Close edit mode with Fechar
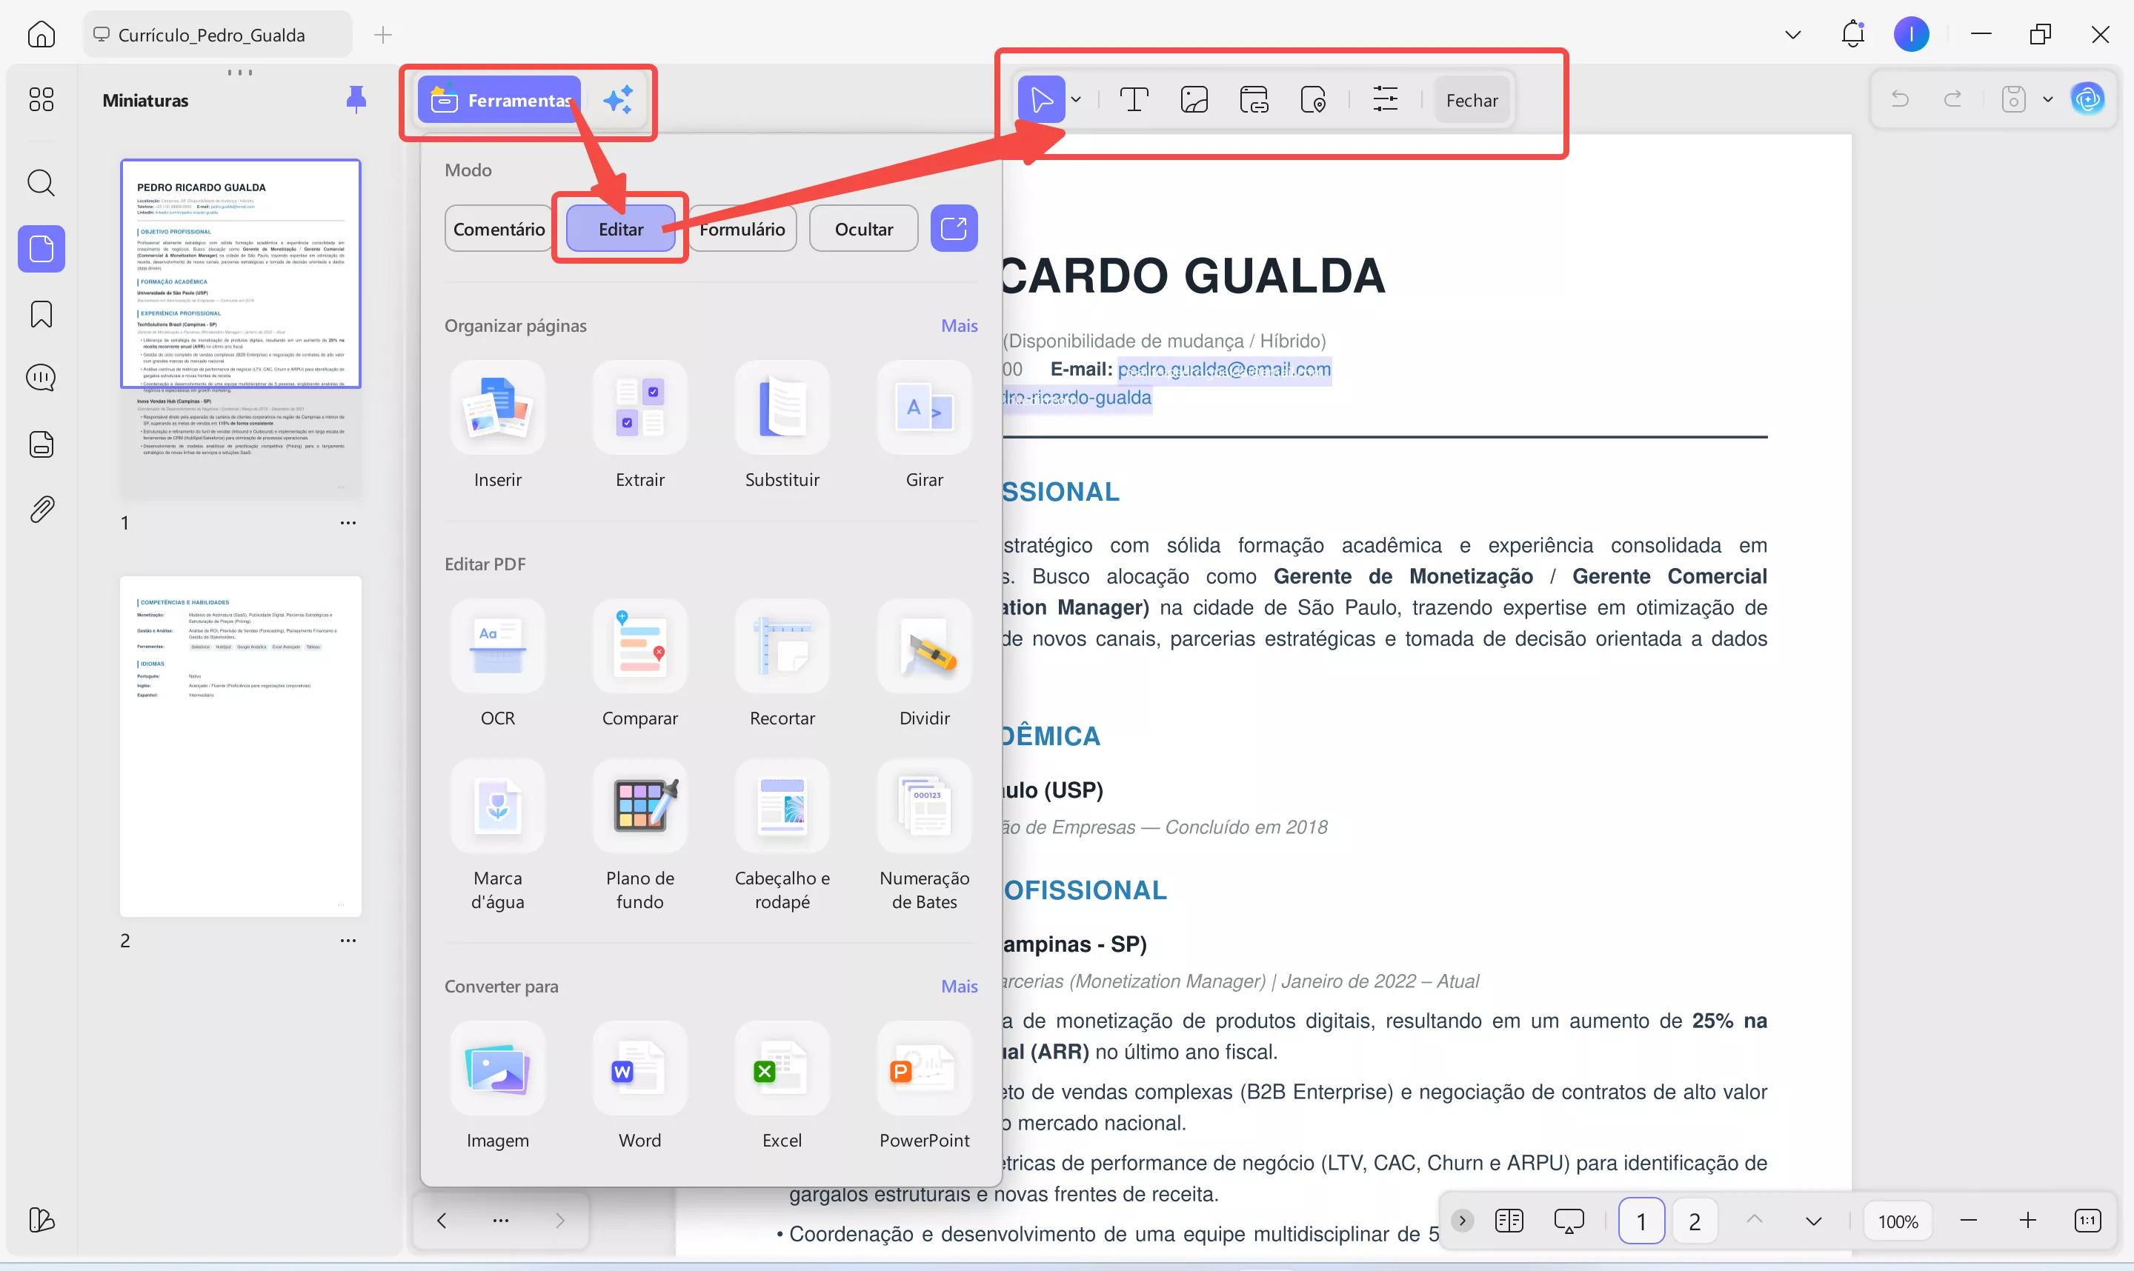The width and height of the screenshot is (2134, 1271). [x=1471, y=100]
